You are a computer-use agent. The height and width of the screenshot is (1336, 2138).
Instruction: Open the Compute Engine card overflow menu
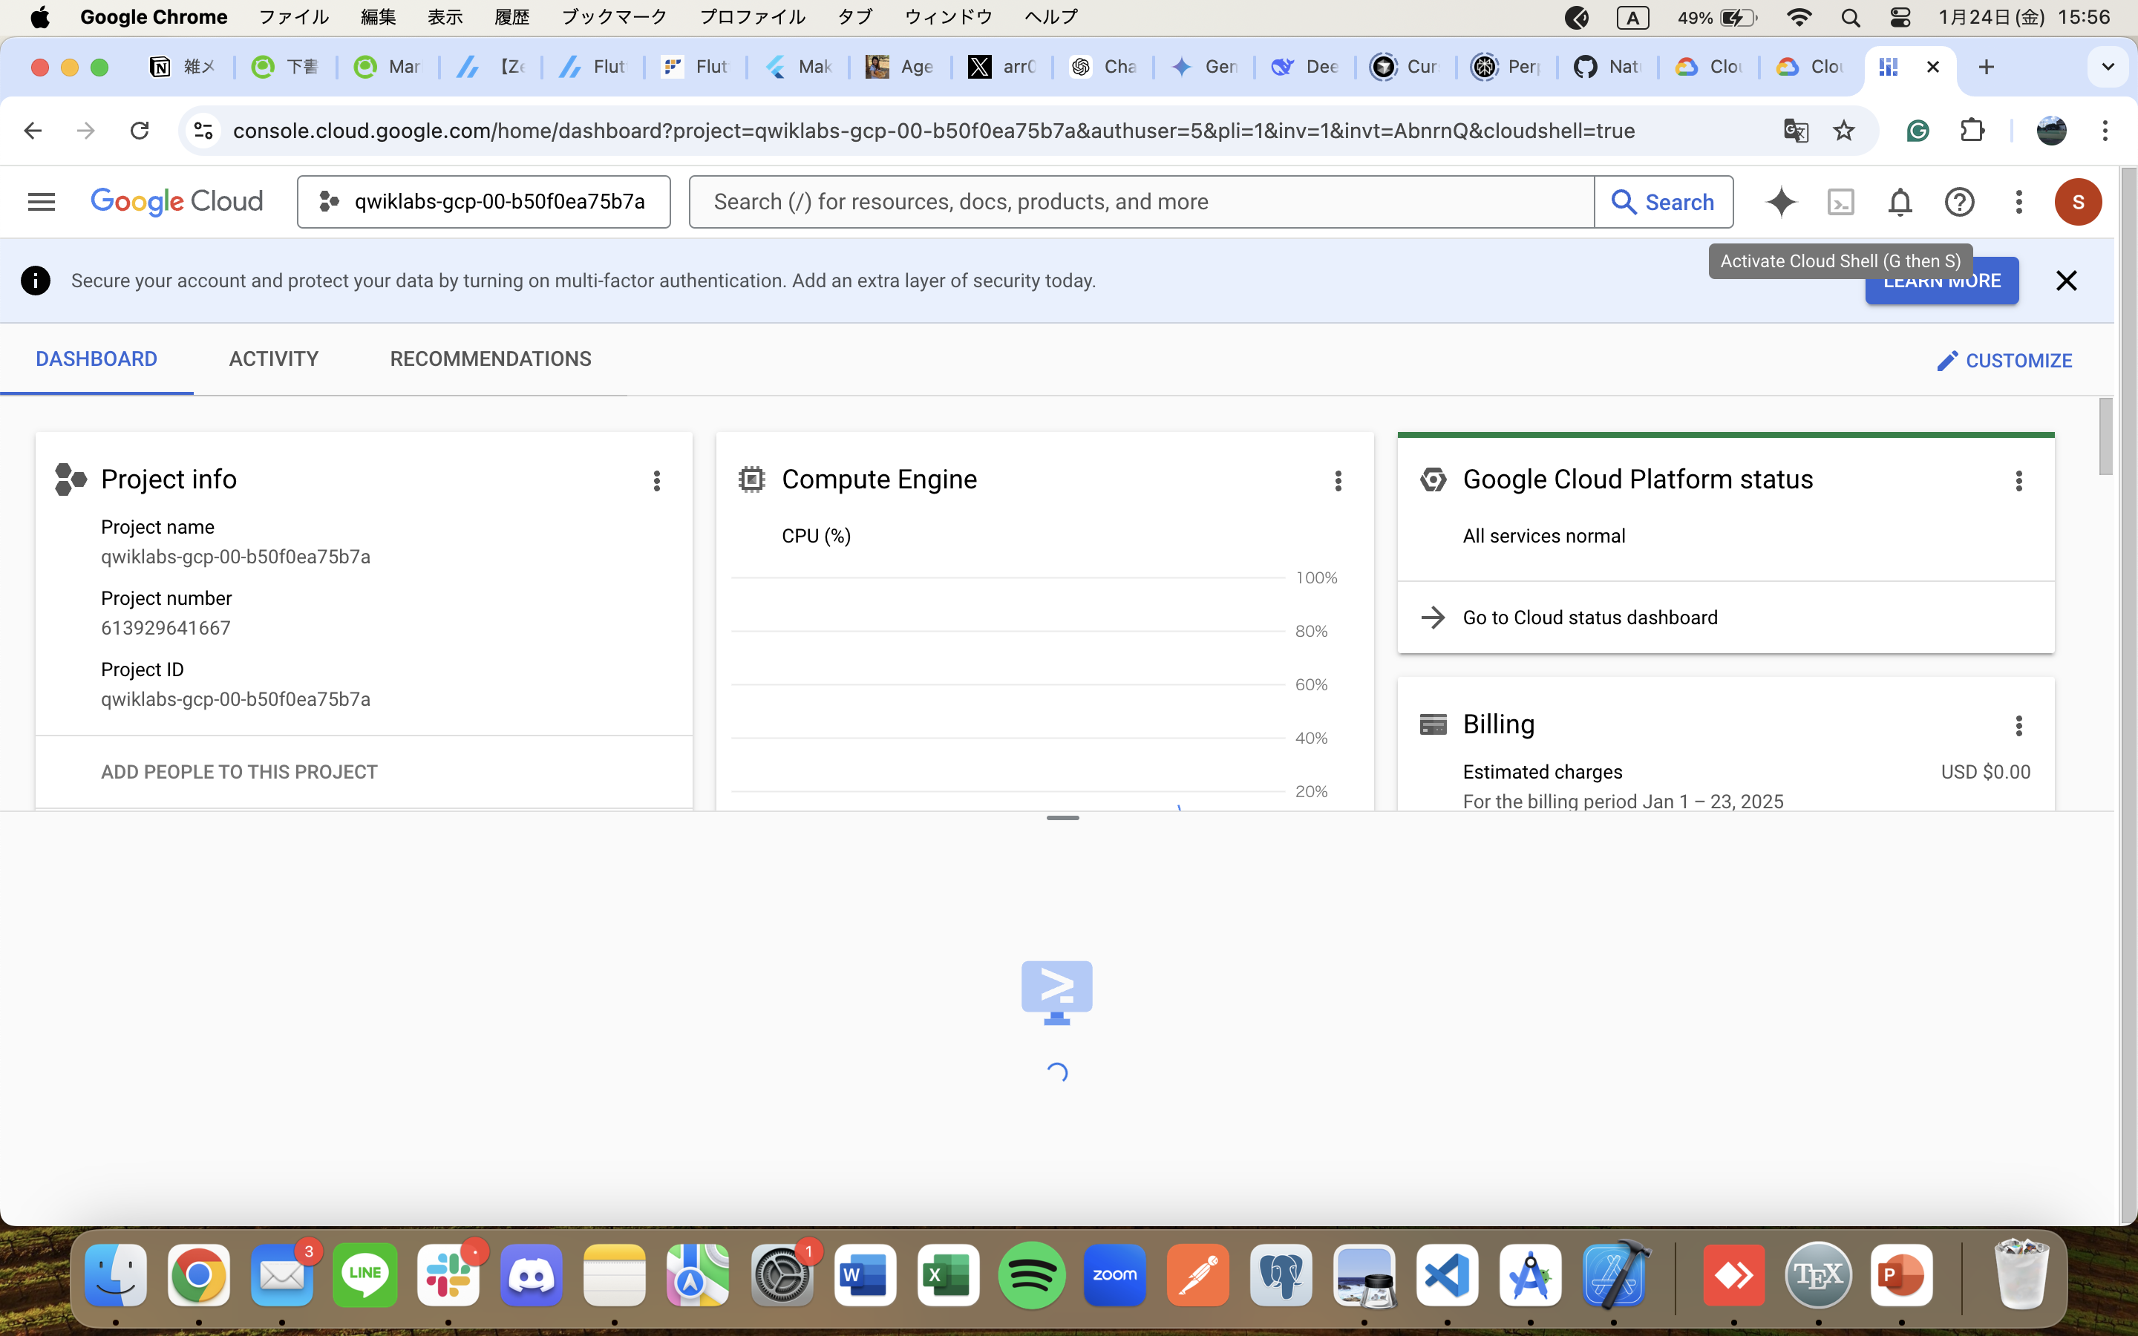point(1338,481)
